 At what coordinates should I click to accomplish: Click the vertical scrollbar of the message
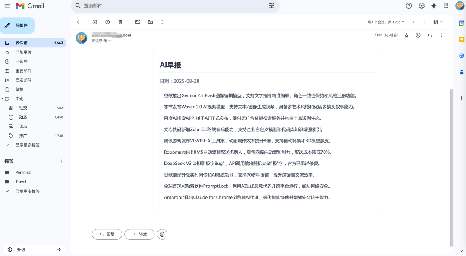tap(452, 168)
